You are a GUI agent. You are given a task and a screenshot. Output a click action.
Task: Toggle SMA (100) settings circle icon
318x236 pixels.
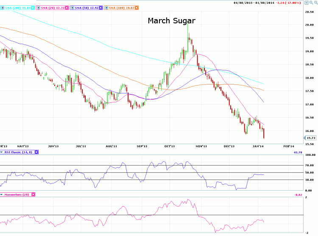coord(107,8)
